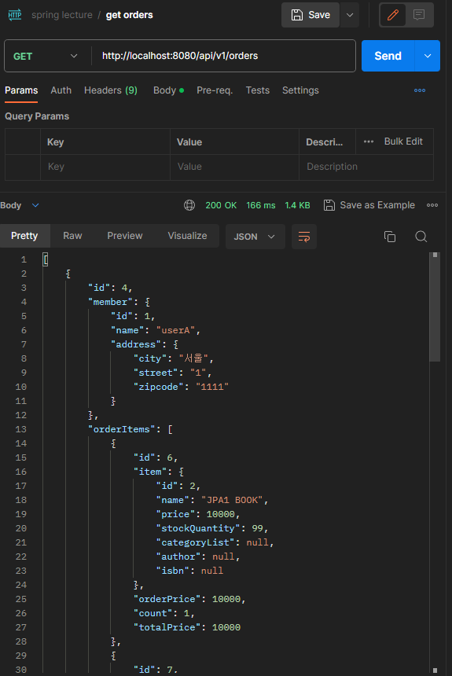Open the Headers (9) tab

coord(110,90)
